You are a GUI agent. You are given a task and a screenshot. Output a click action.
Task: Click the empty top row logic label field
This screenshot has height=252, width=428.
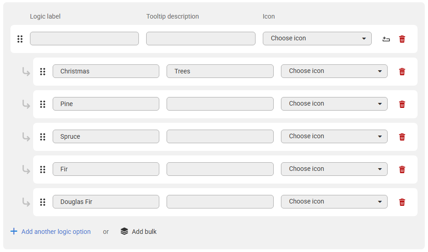click(84, 39)
